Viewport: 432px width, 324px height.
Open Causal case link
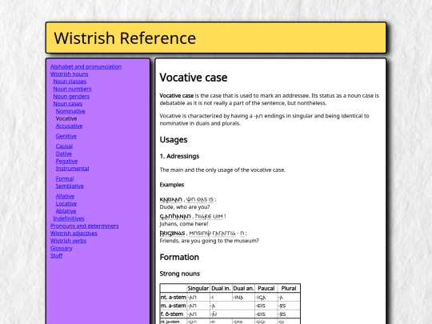pyautogui.click(x=64, y=146)
